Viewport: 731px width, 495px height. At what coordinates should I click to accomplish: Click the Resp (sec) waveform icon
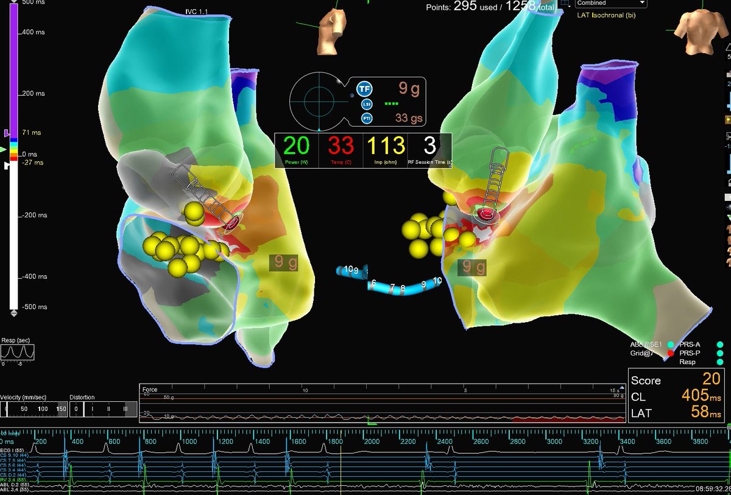click(16, 352)
